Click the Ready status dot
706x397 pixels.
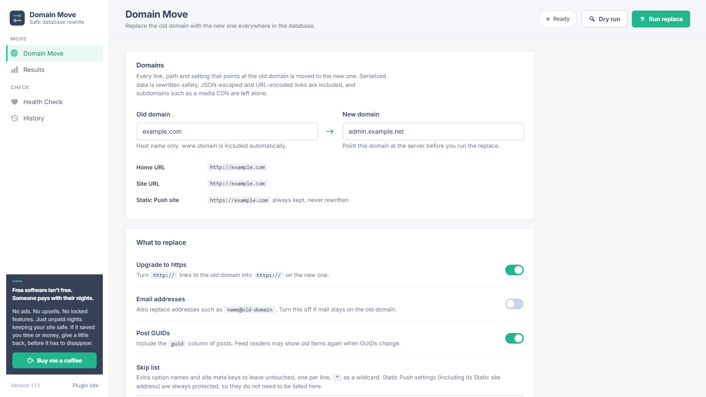[x=548, y=19]
